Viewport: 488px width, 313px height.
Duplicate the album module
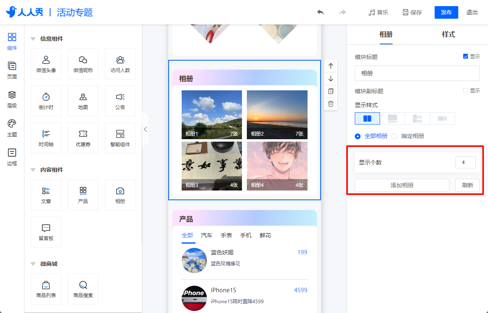click(331, 91)
